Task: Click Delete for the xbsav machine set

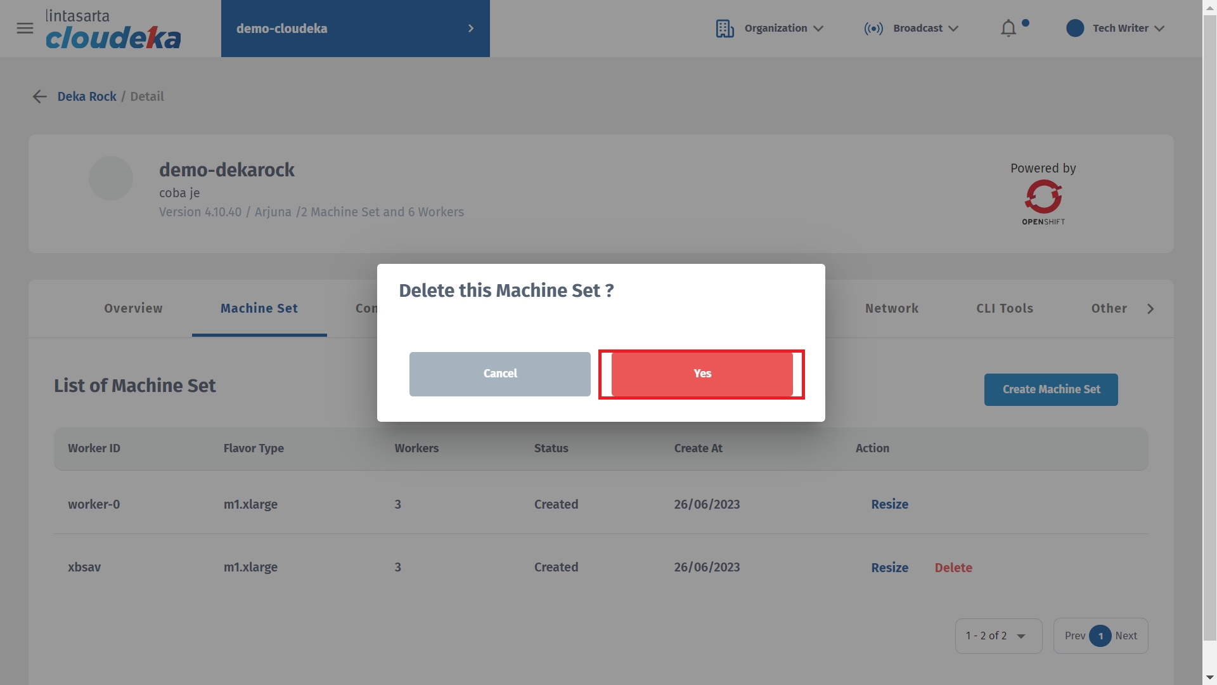Action: (953, 568)
